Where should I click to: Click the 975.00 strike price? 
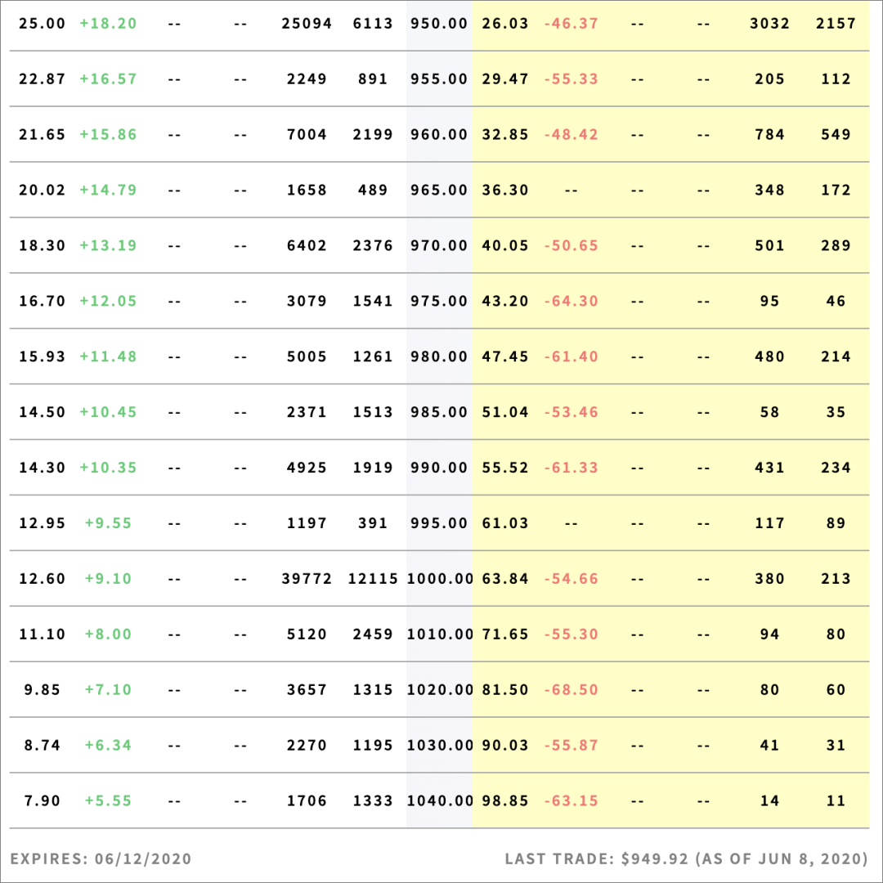[439, 301]
